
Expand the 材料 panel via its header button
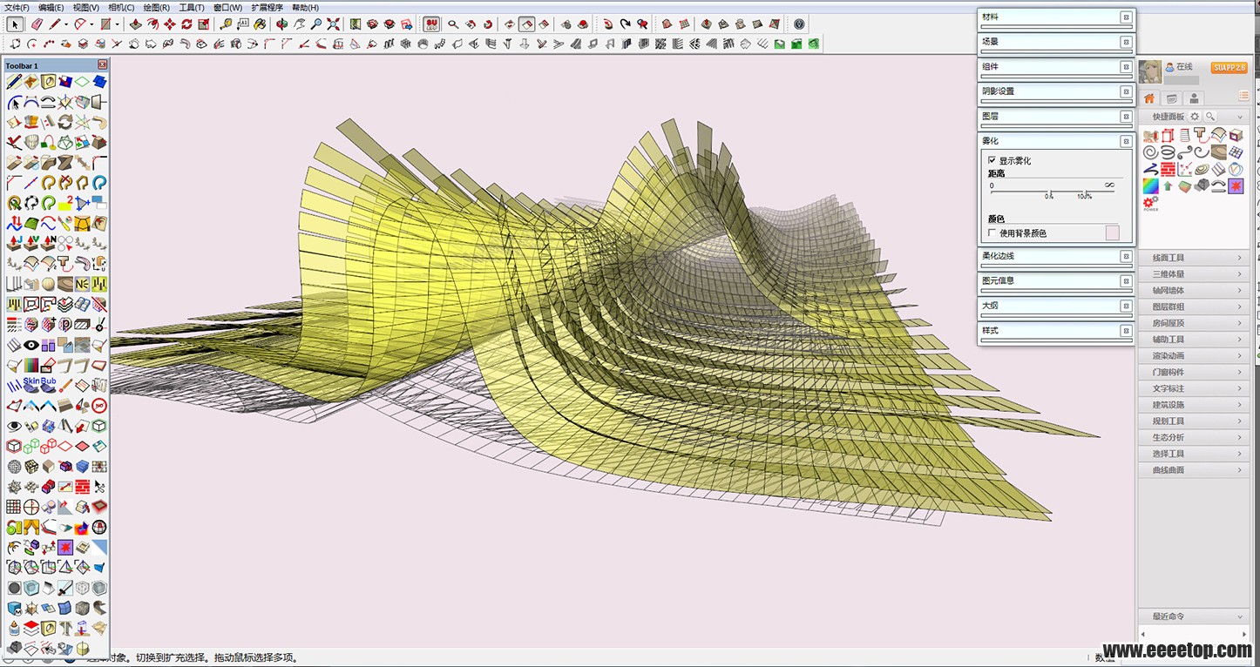point(1126,17)
